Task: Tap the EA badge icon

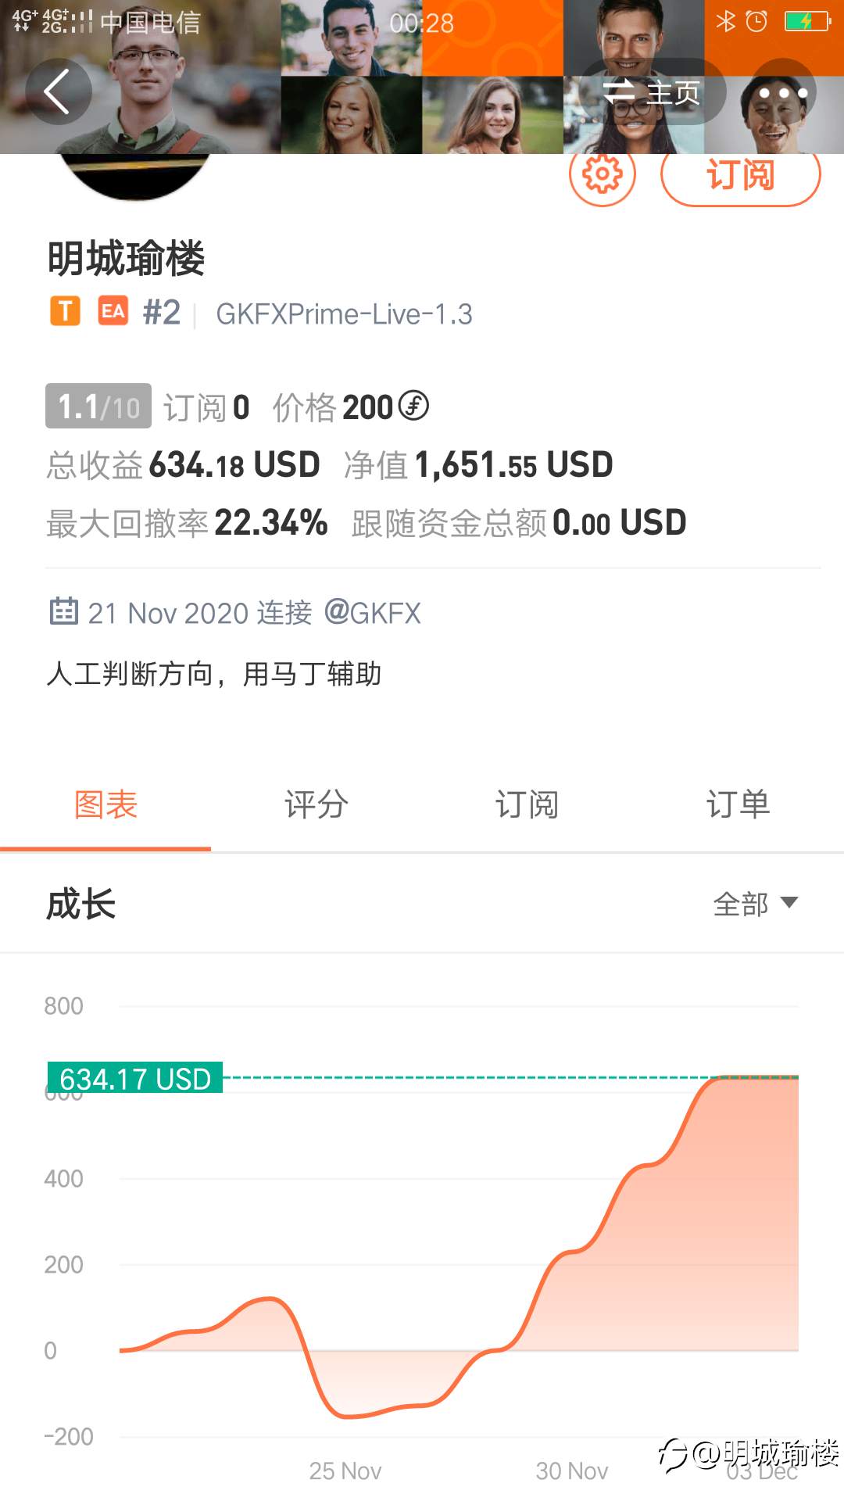Action: 113,311
